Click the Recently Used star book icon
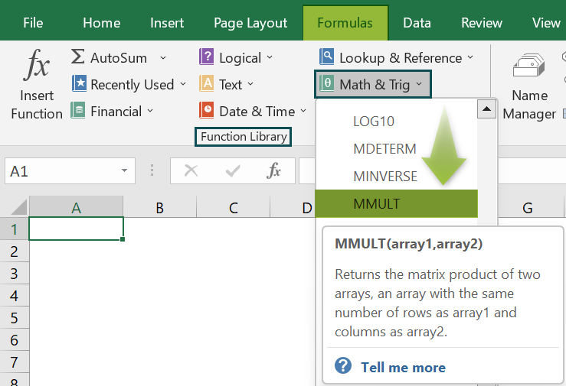 79,83
